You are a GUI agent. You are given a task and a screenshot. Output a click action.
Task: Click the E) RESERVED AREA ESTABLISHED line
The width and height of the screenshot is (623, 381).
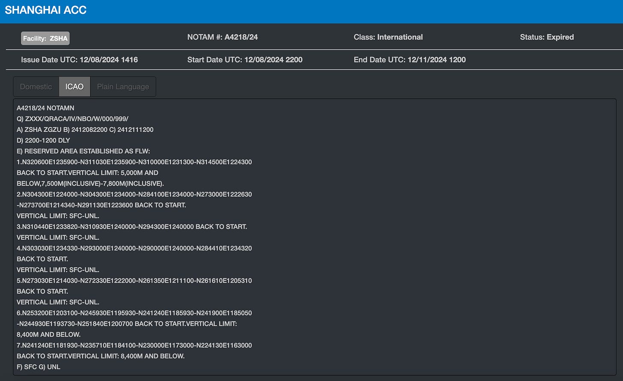click(83, 151)
